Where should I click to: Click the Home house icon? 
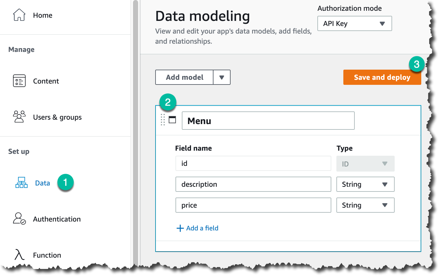pyautogui.click(x=19, y=15)
